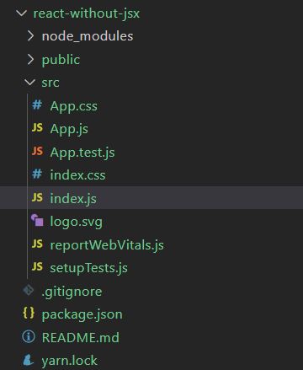This screenshot has width=303, height=370.
Task: Click the orange JS icon for App.test.js
Action: pyautogui.click(x=37, y=151)
